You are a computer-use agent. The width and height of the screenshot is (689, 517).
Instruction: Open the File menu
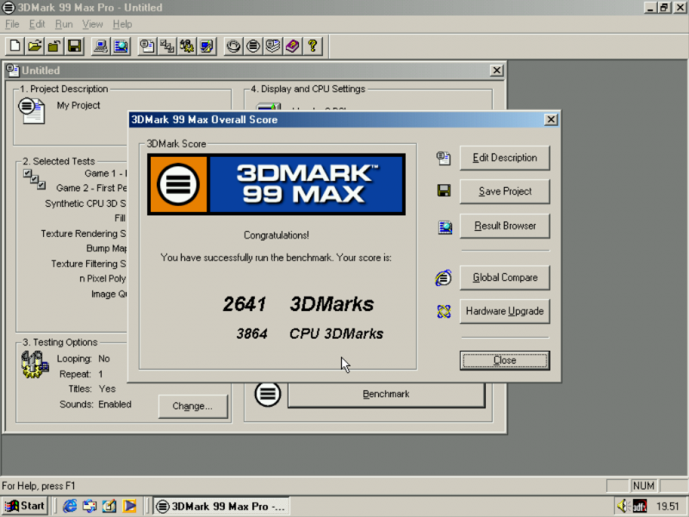[12, 24]
